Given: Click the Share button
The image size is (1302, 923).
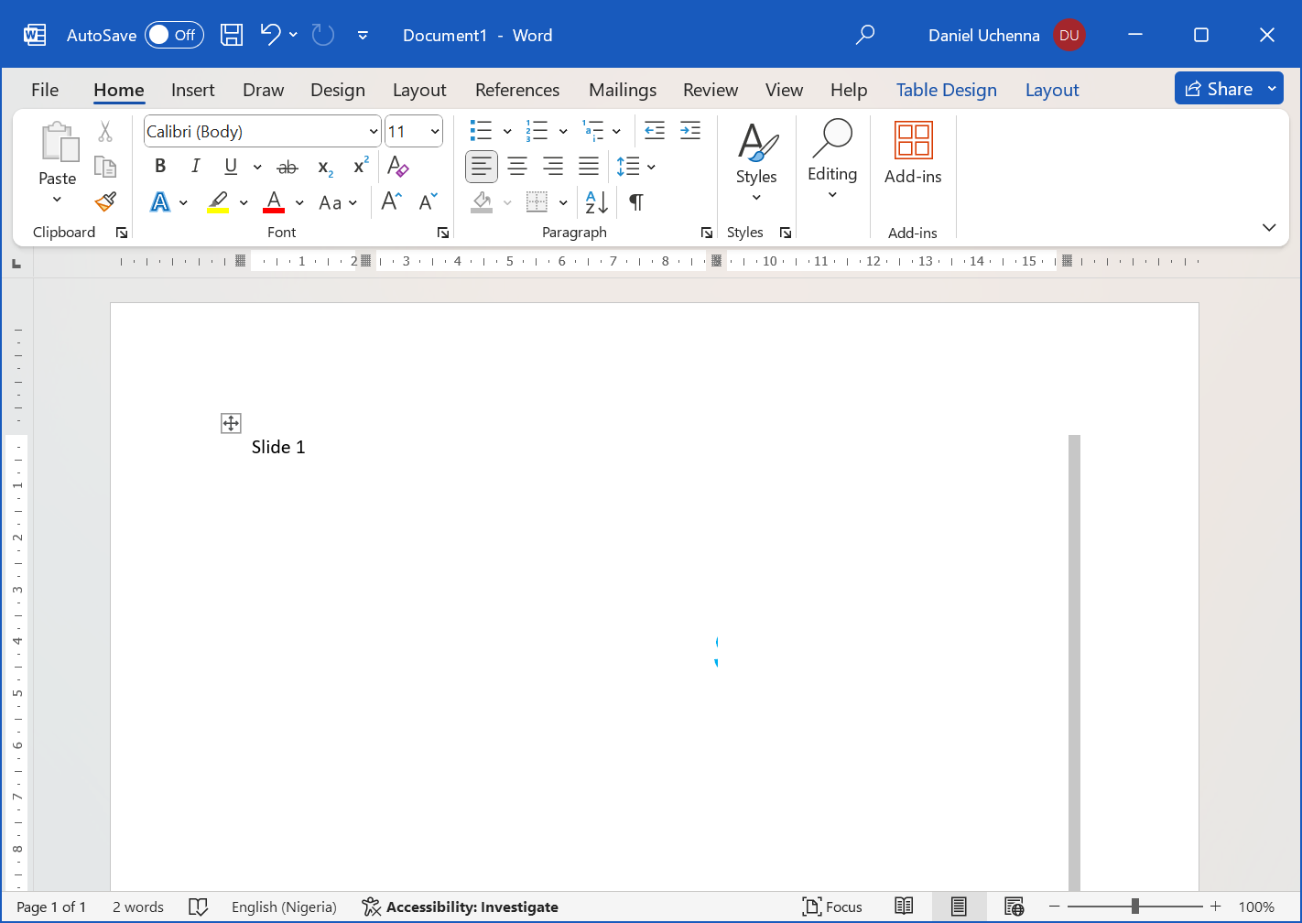Looking at the screenshot, I should pos(1221,88).
